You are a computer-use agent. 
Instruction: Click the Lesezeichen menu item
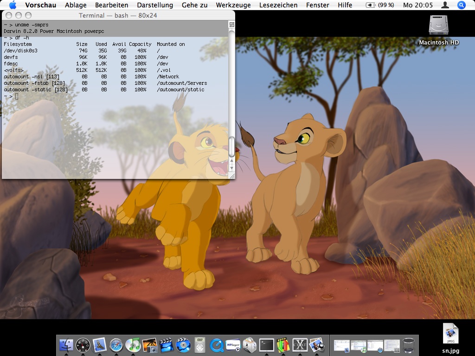point(278,5)
